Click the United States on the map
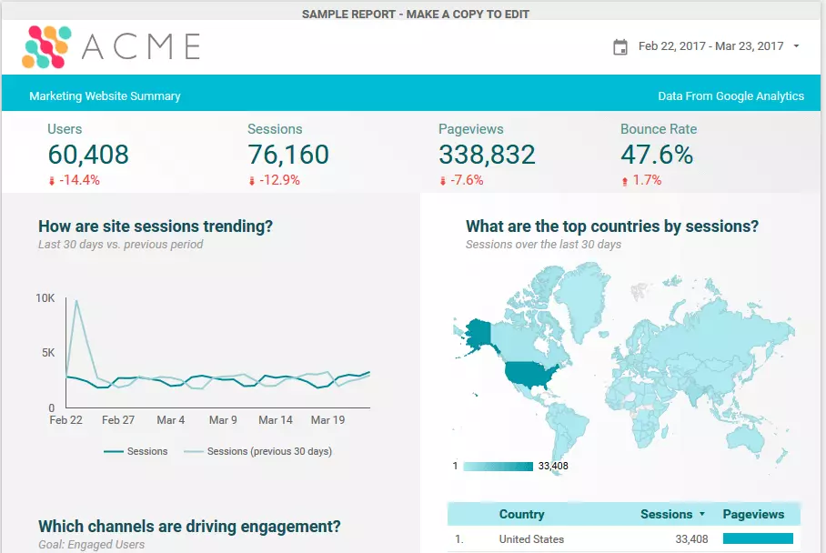Screen dimensions: 826x553 pyautogui.click(x=531, y=374)
